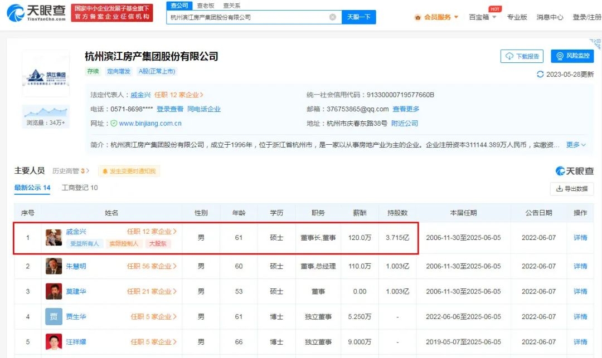Click name 汪祥耀 in the table
602x358 pixels.
(76, 342)
